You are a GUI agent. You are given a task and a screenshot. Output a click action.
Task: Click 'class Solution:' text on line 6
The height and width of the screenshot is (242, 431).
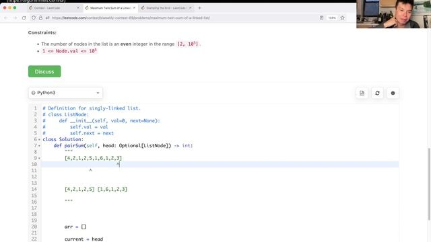pos(63,139)
